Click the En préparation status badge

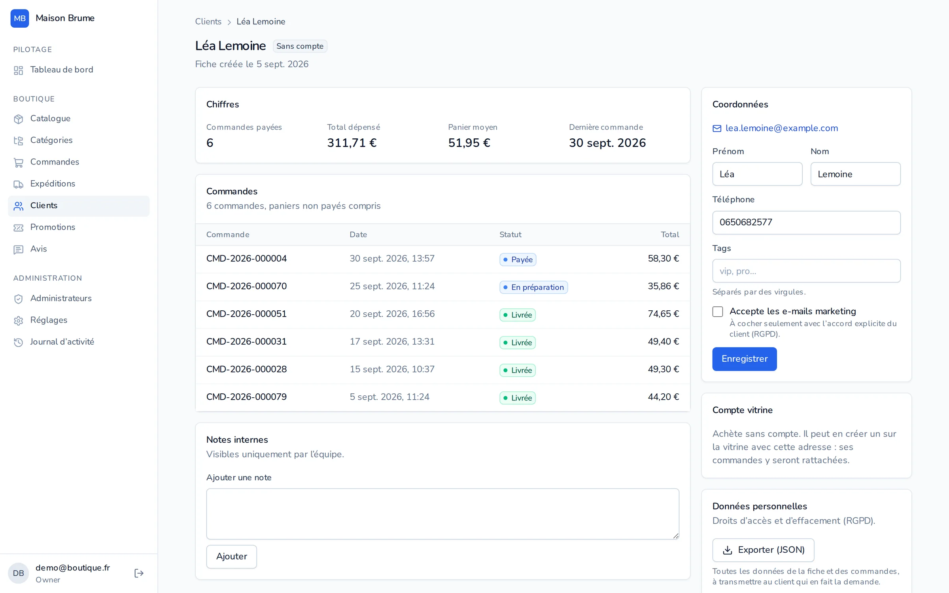pyautogui.click(x=533, y=287)
